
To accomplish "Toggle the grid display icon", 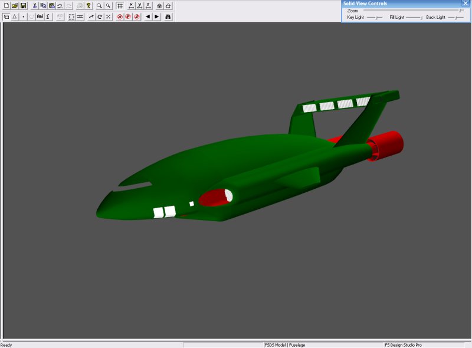I will pos(120,5).
